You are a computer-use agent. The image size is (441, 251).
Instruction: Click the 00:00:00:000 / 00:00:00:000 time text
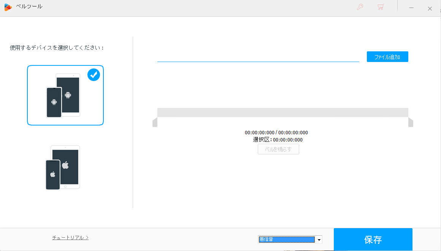pyautogui.click(x=276, y=132)
